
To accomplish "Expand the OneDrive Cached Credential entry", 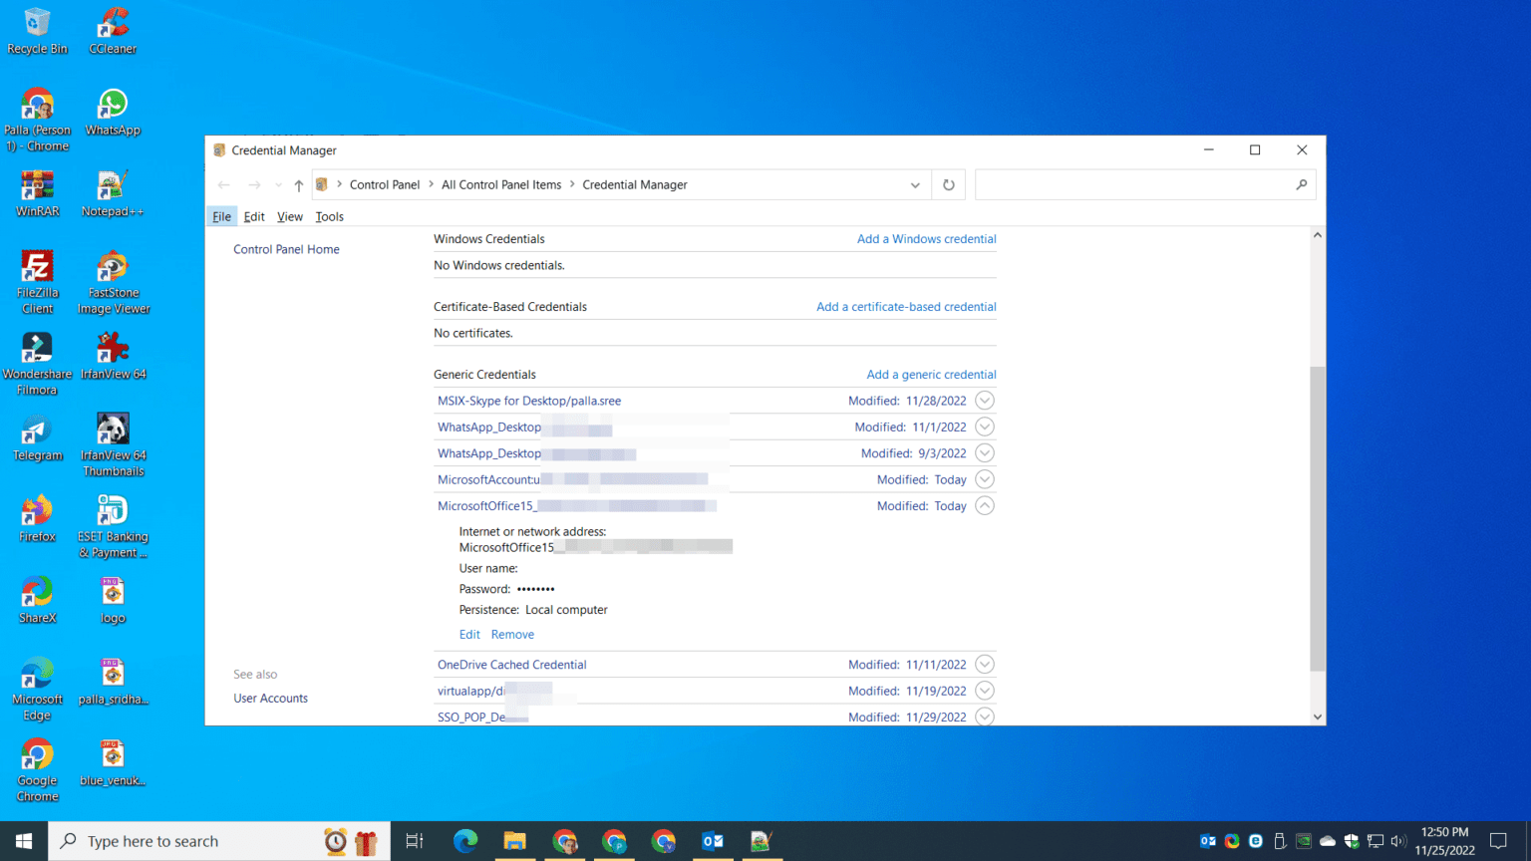I will [985, 664].
